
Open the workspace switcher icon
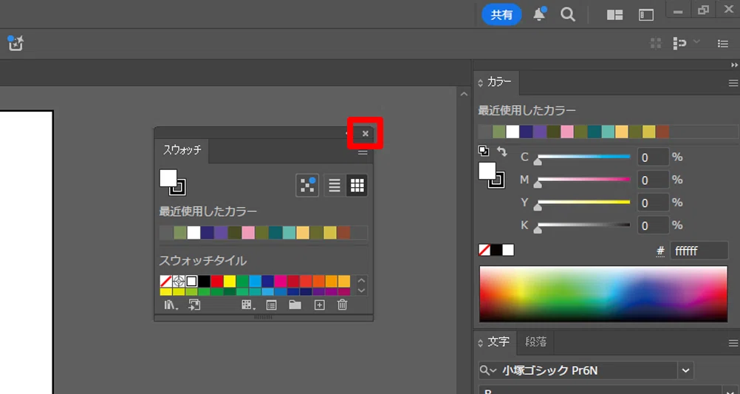click(x=646, y=15)
